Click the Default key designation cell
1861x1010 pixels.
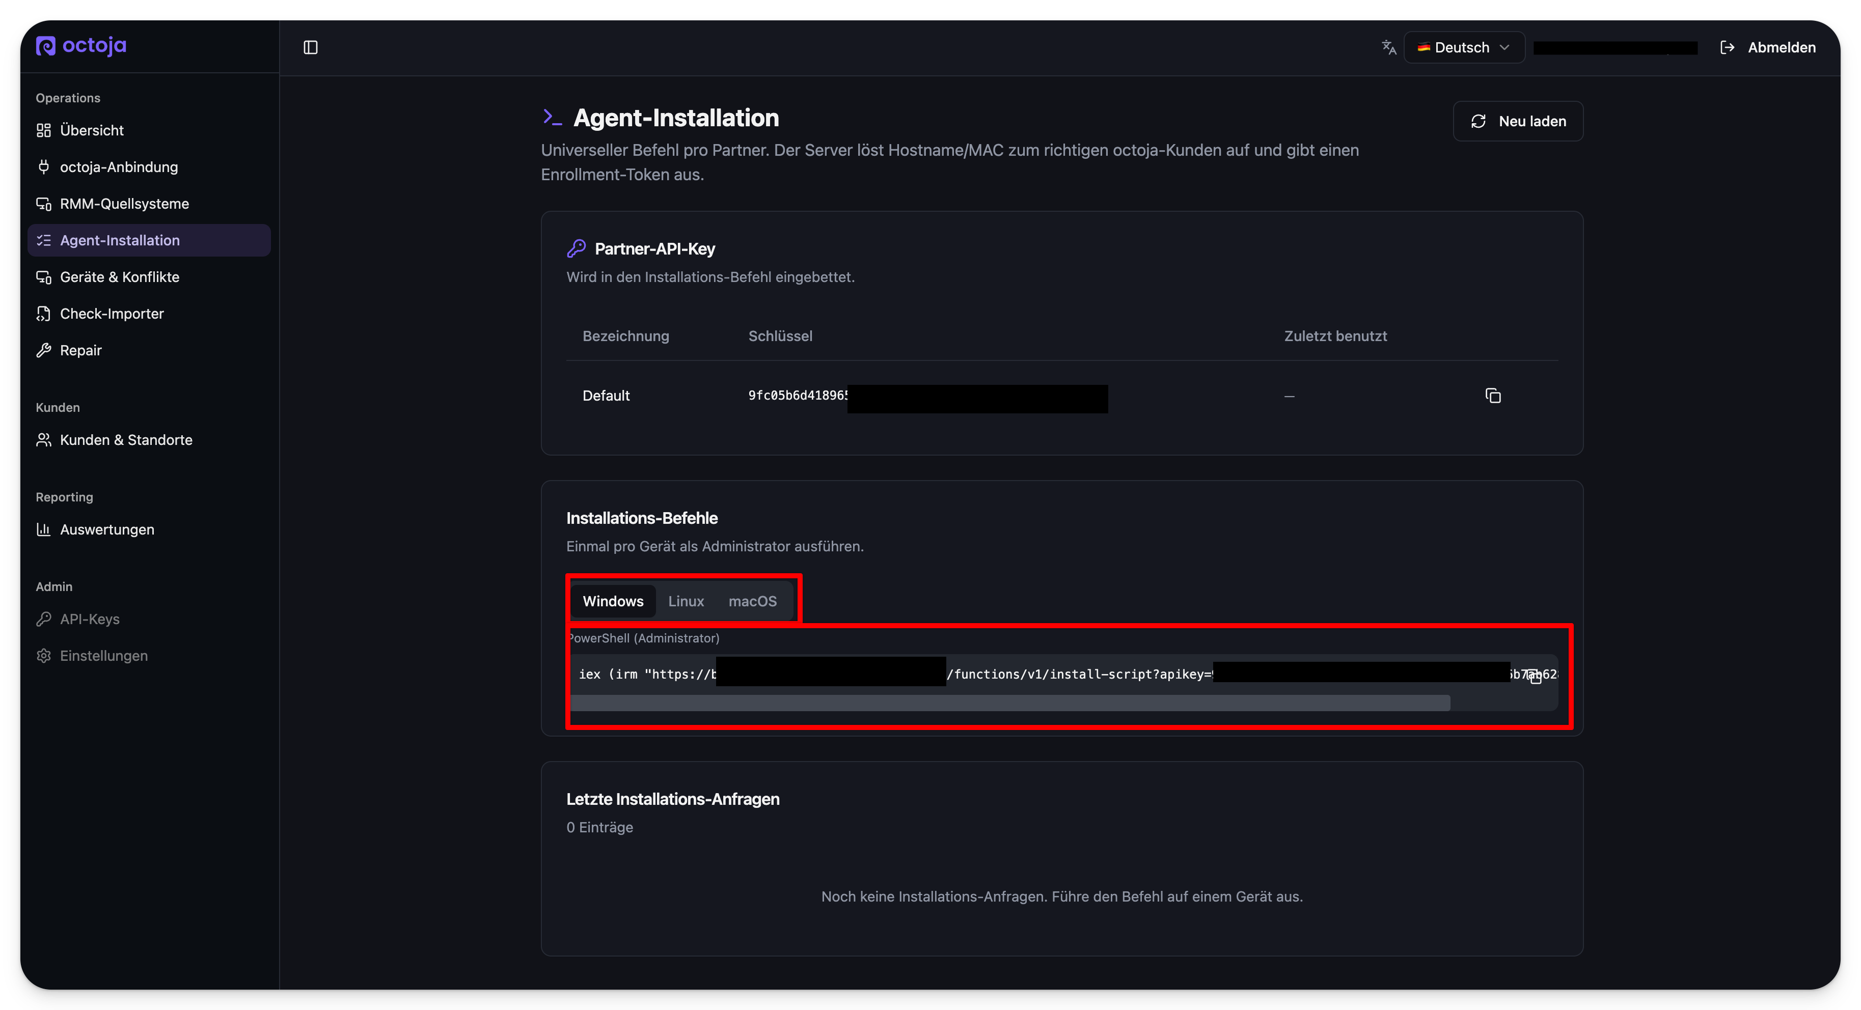click(606, 396)
